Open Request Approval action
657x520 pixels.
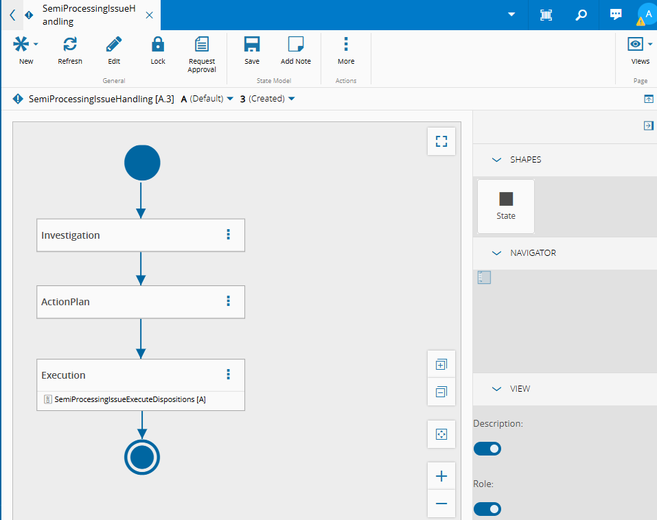pos(202,45)
